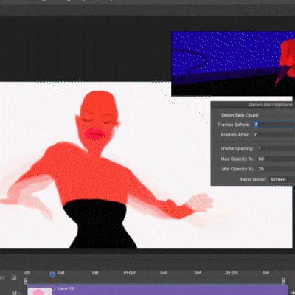Viewport: 295px width, 295px height.
Task: Click the 01:00f mark on timeline ruler
Action: (129, 273)
